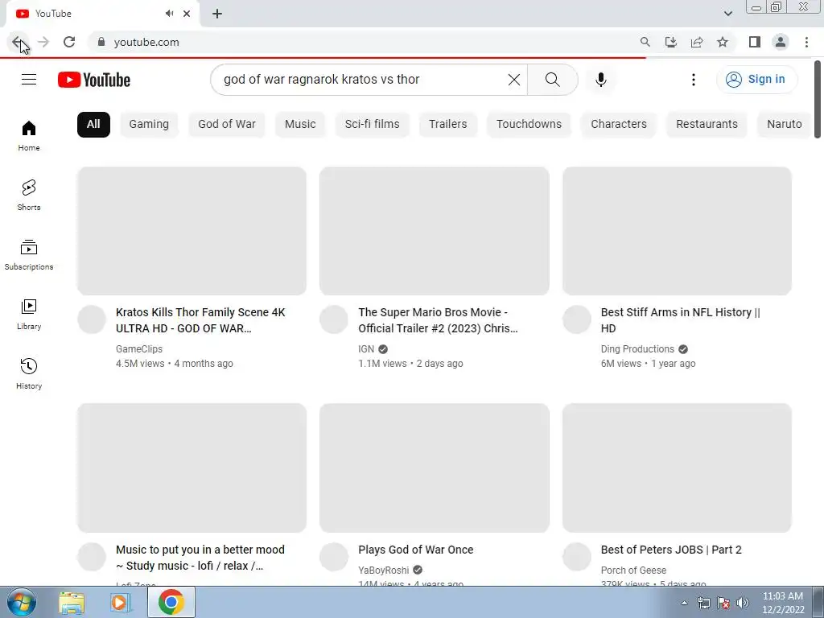
Task: Open the YouTube hamburger guide menu
Action: click(x=29, y=80)
